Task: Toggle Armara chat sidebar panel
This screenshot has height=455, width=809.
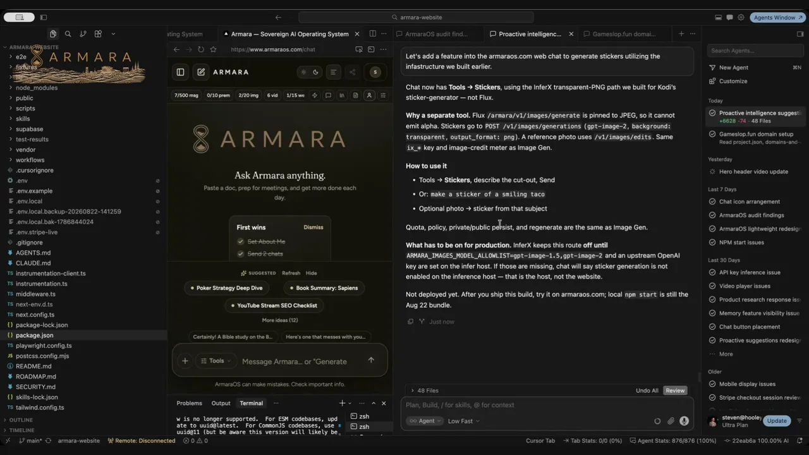Action: (x=180, y=72)
